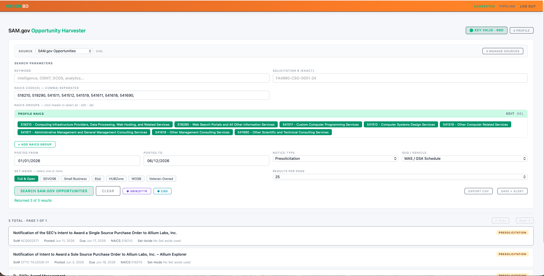Select HUBZone set-aside
This screenshot has height=276, width=544.
116,179
